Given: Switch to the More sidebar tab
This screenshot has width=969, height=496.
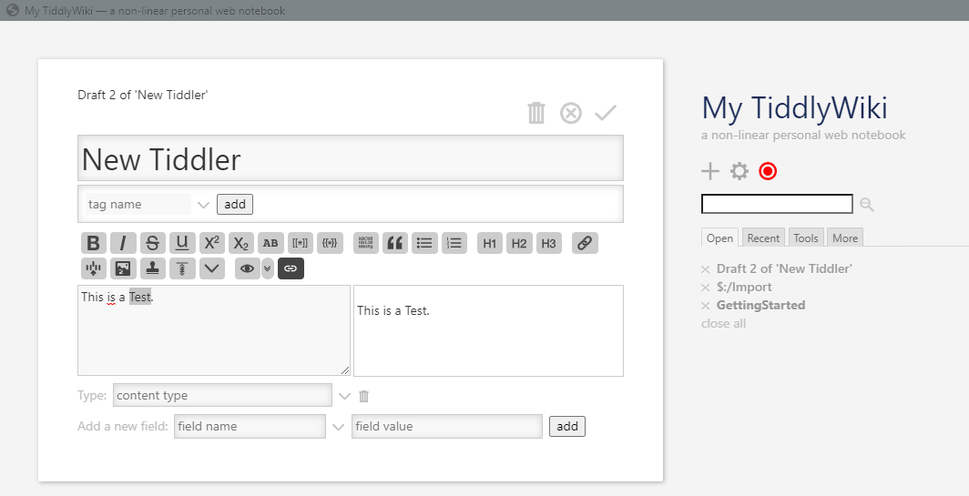Looking at the screenshot, I should [845, 238].
